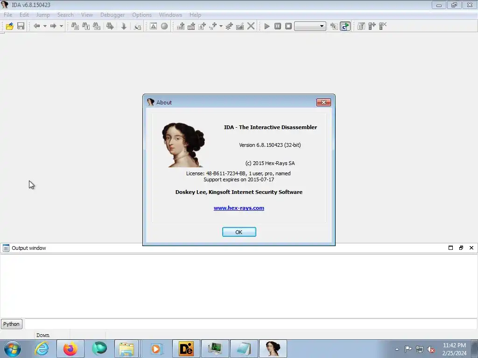Click the down arrow search direction icon
The width and height of the screenshot is (478, 358).
(124, 26)
